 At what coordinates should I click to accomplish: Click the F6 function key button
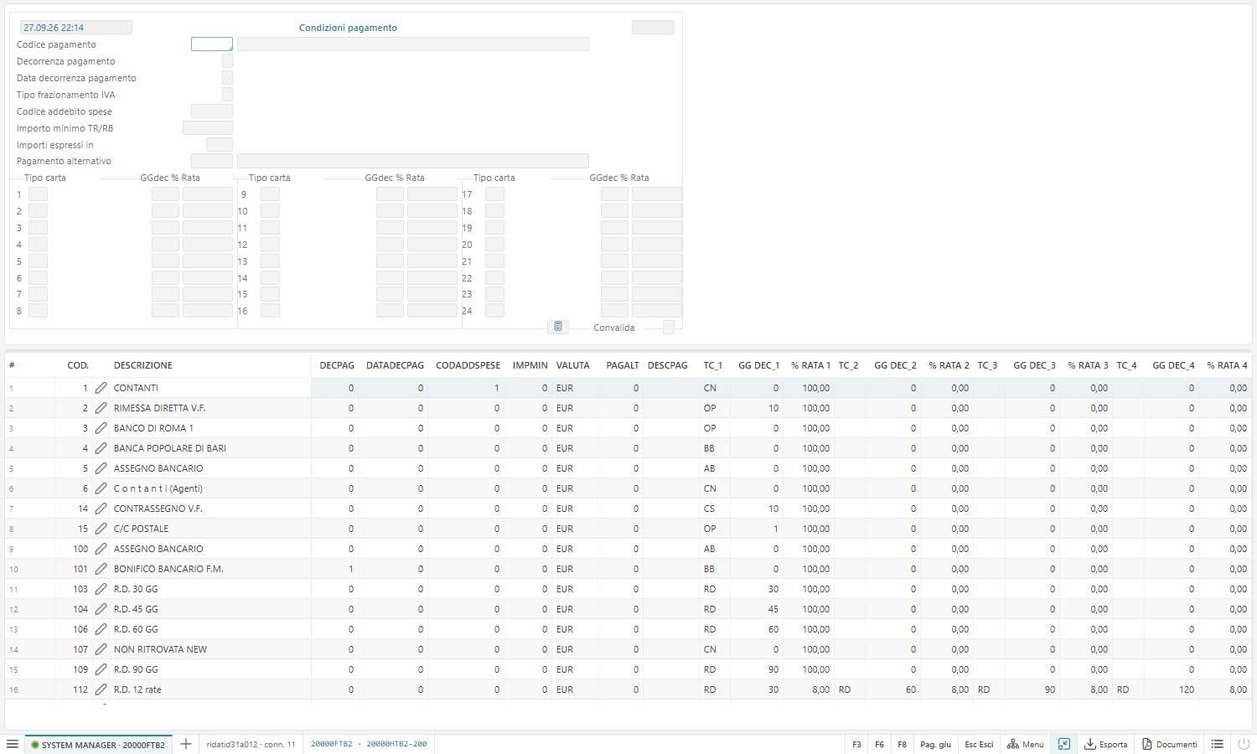pos(879,744)
